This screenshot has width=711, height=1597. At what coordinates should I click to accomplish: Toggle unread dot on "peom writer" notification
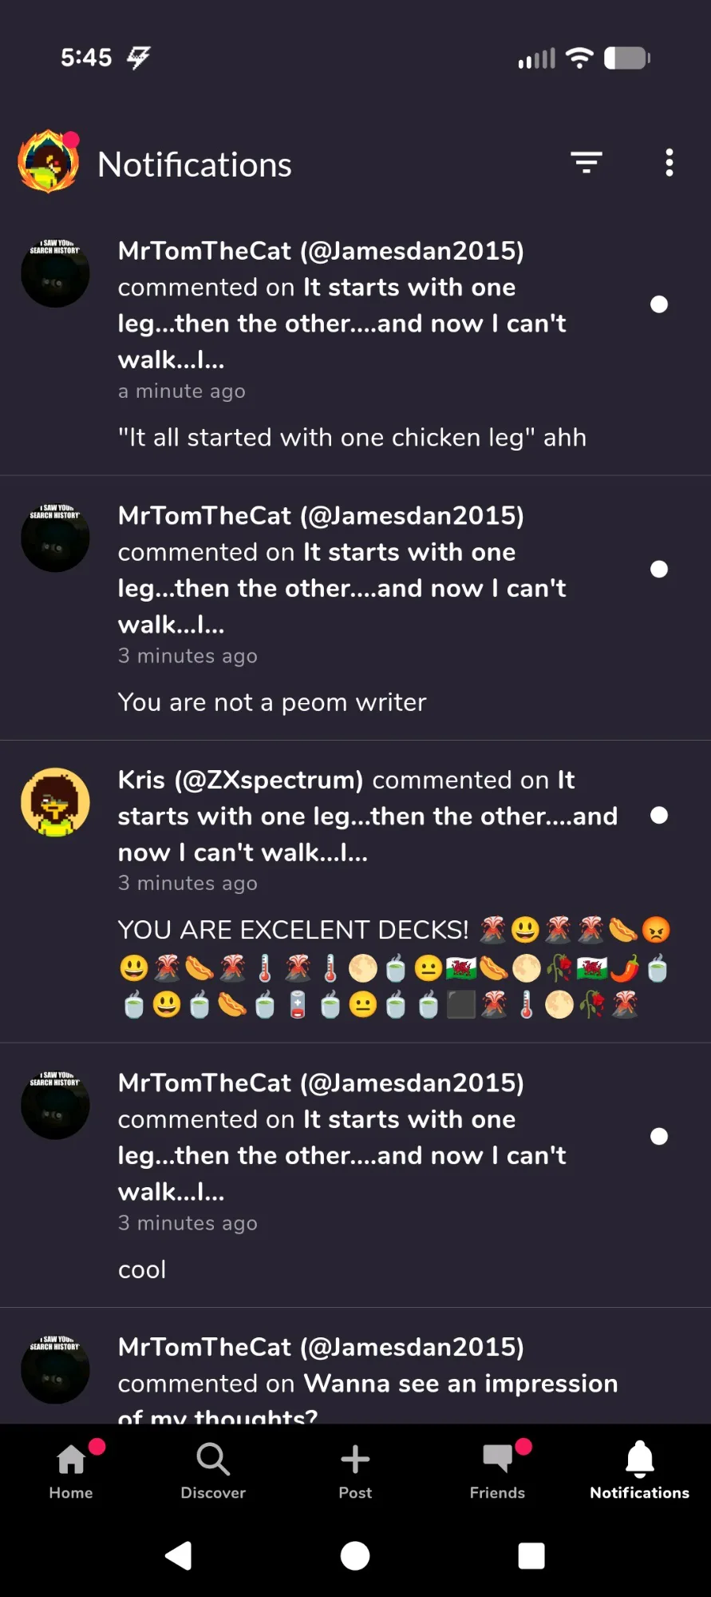click(x=658, y=569)
